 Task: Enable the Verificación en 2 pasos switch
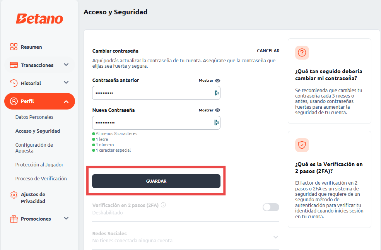point(271,207)
